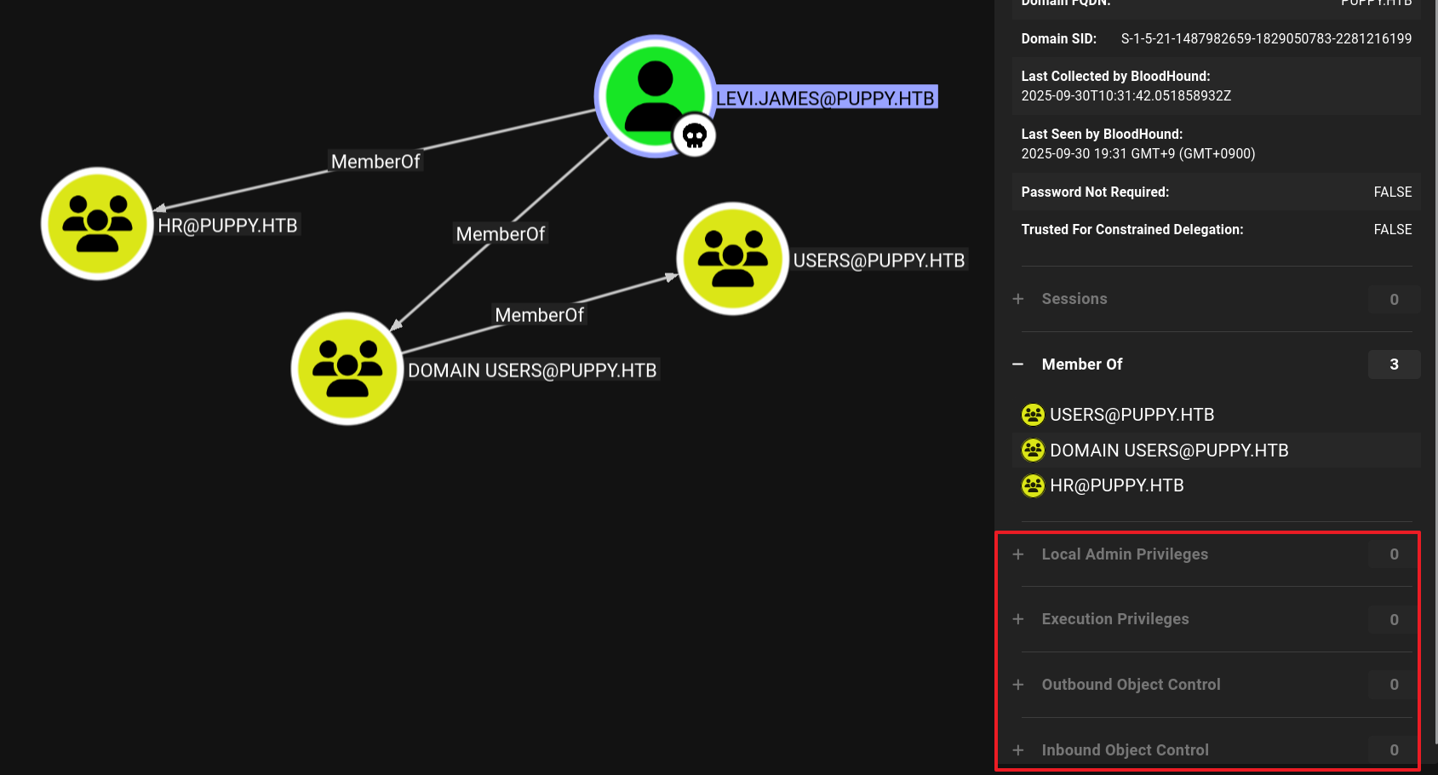Collapse the Member Of section
Viewport: 1438px width, 775px height.
[1018, 365]
